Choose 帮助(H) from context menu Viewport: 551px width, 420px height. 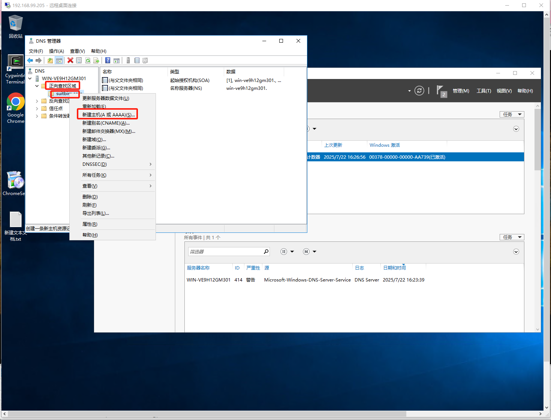112,235
